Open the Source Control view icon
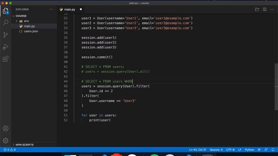 pos(6,35)
